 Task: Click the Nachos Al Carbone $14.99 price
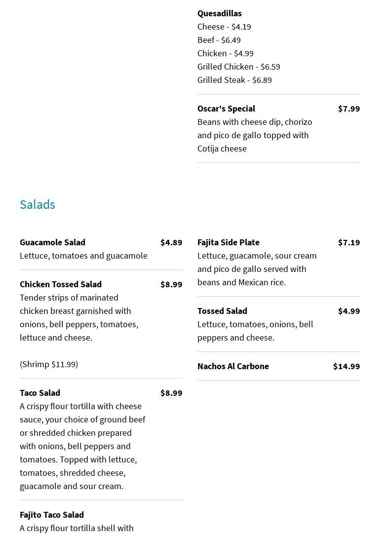coord(346,366)
